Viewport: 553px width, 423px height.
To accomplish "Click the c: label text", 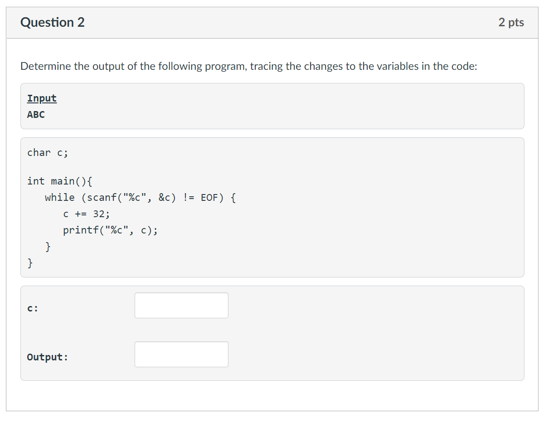I will (32, 308).
